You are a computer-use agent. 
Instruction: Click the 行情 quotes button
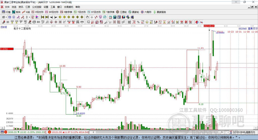coord(6,12)
